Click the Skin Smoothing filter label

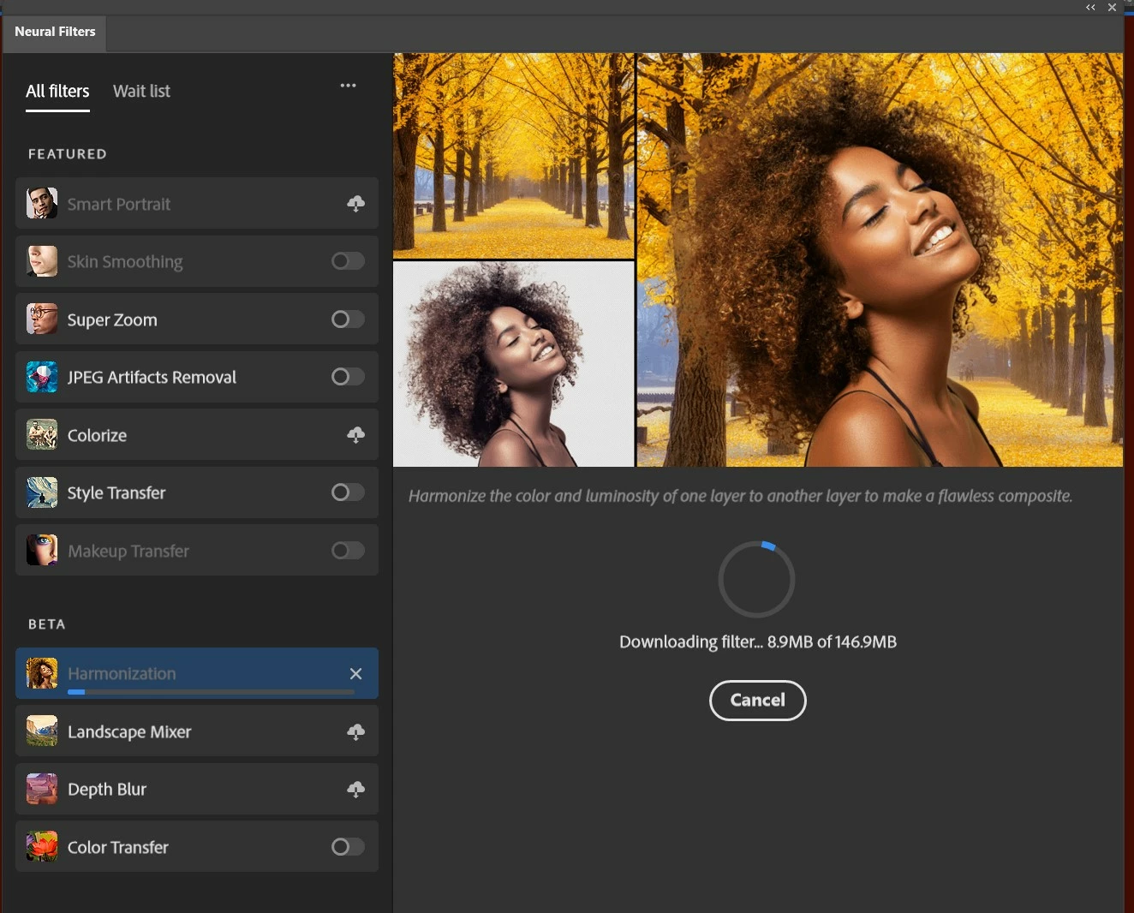(x=125, y=262)
